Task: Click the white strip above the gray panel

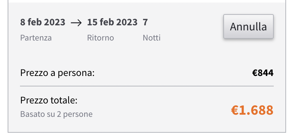Action: pos(147,1)
